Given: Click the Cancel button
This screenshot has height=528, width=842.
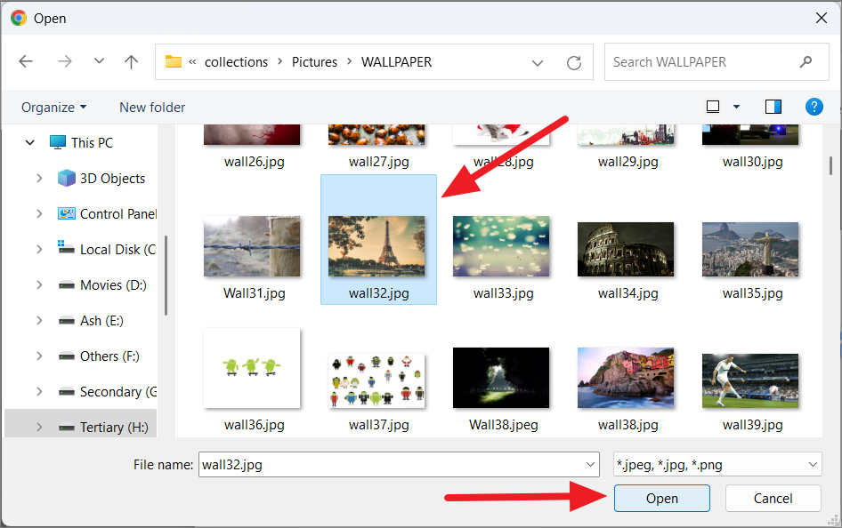Looking at the screenshot, I should click(773, 499).
